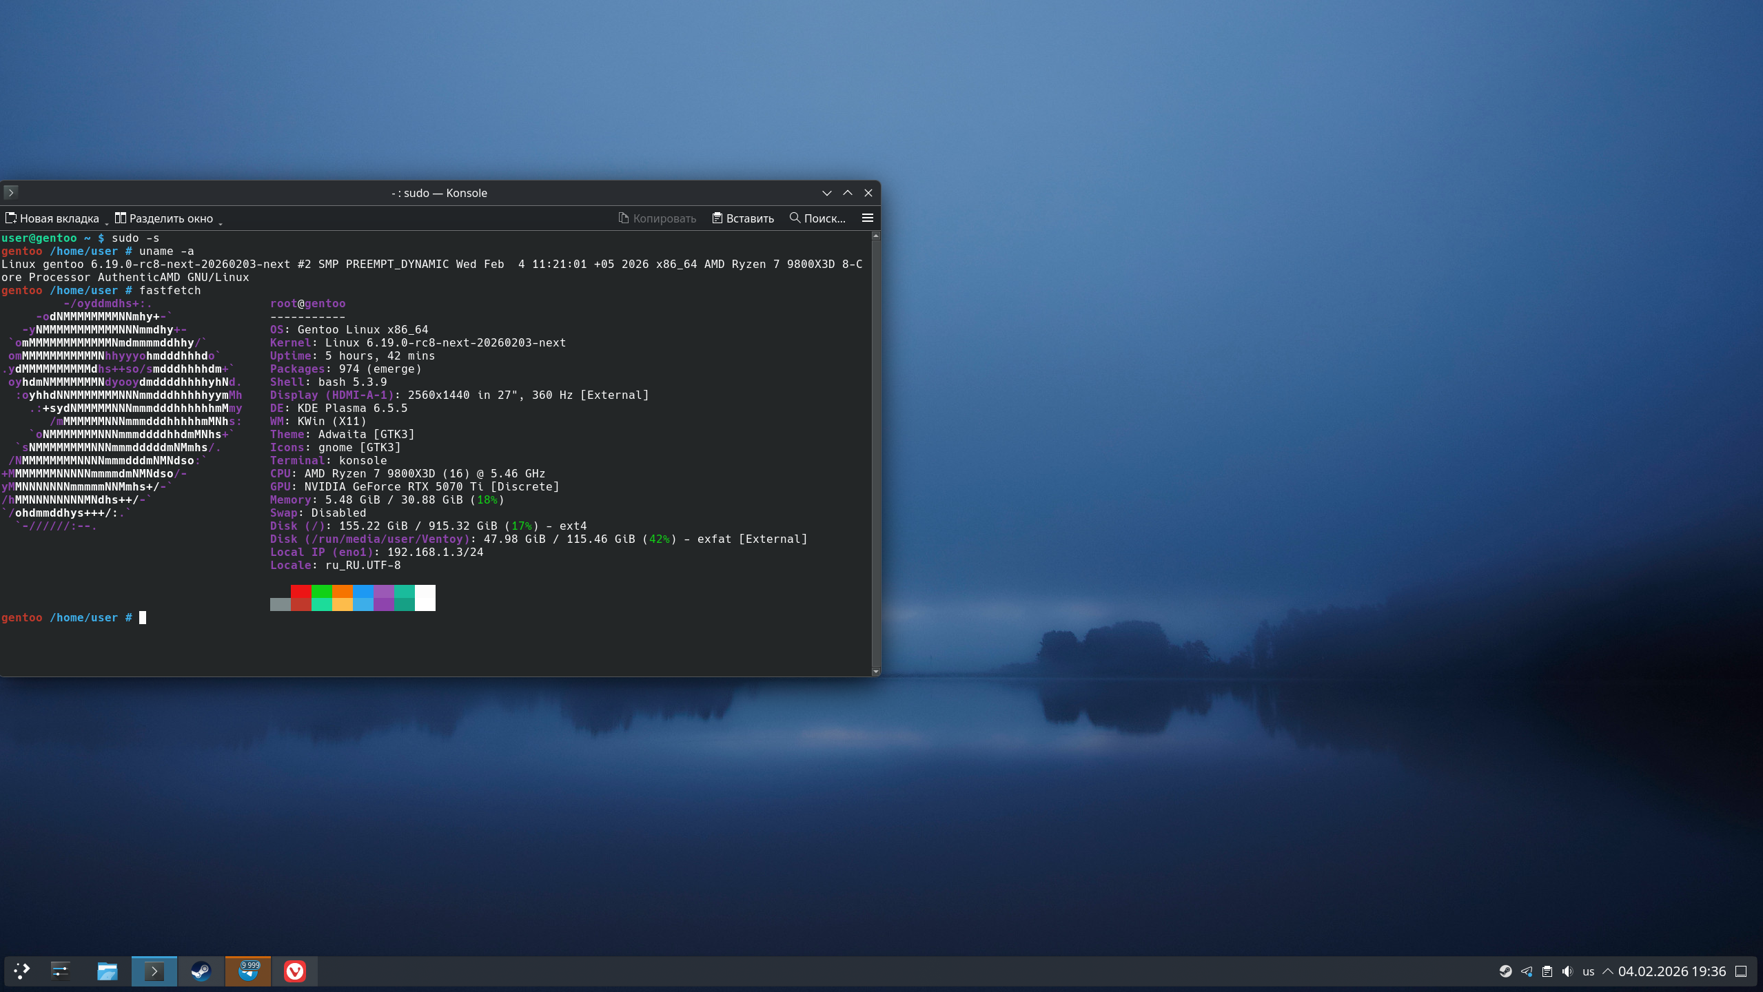Open the Vivaldi browser from the taskbar
1763x992 pixels.
click(x=294, y=971)
